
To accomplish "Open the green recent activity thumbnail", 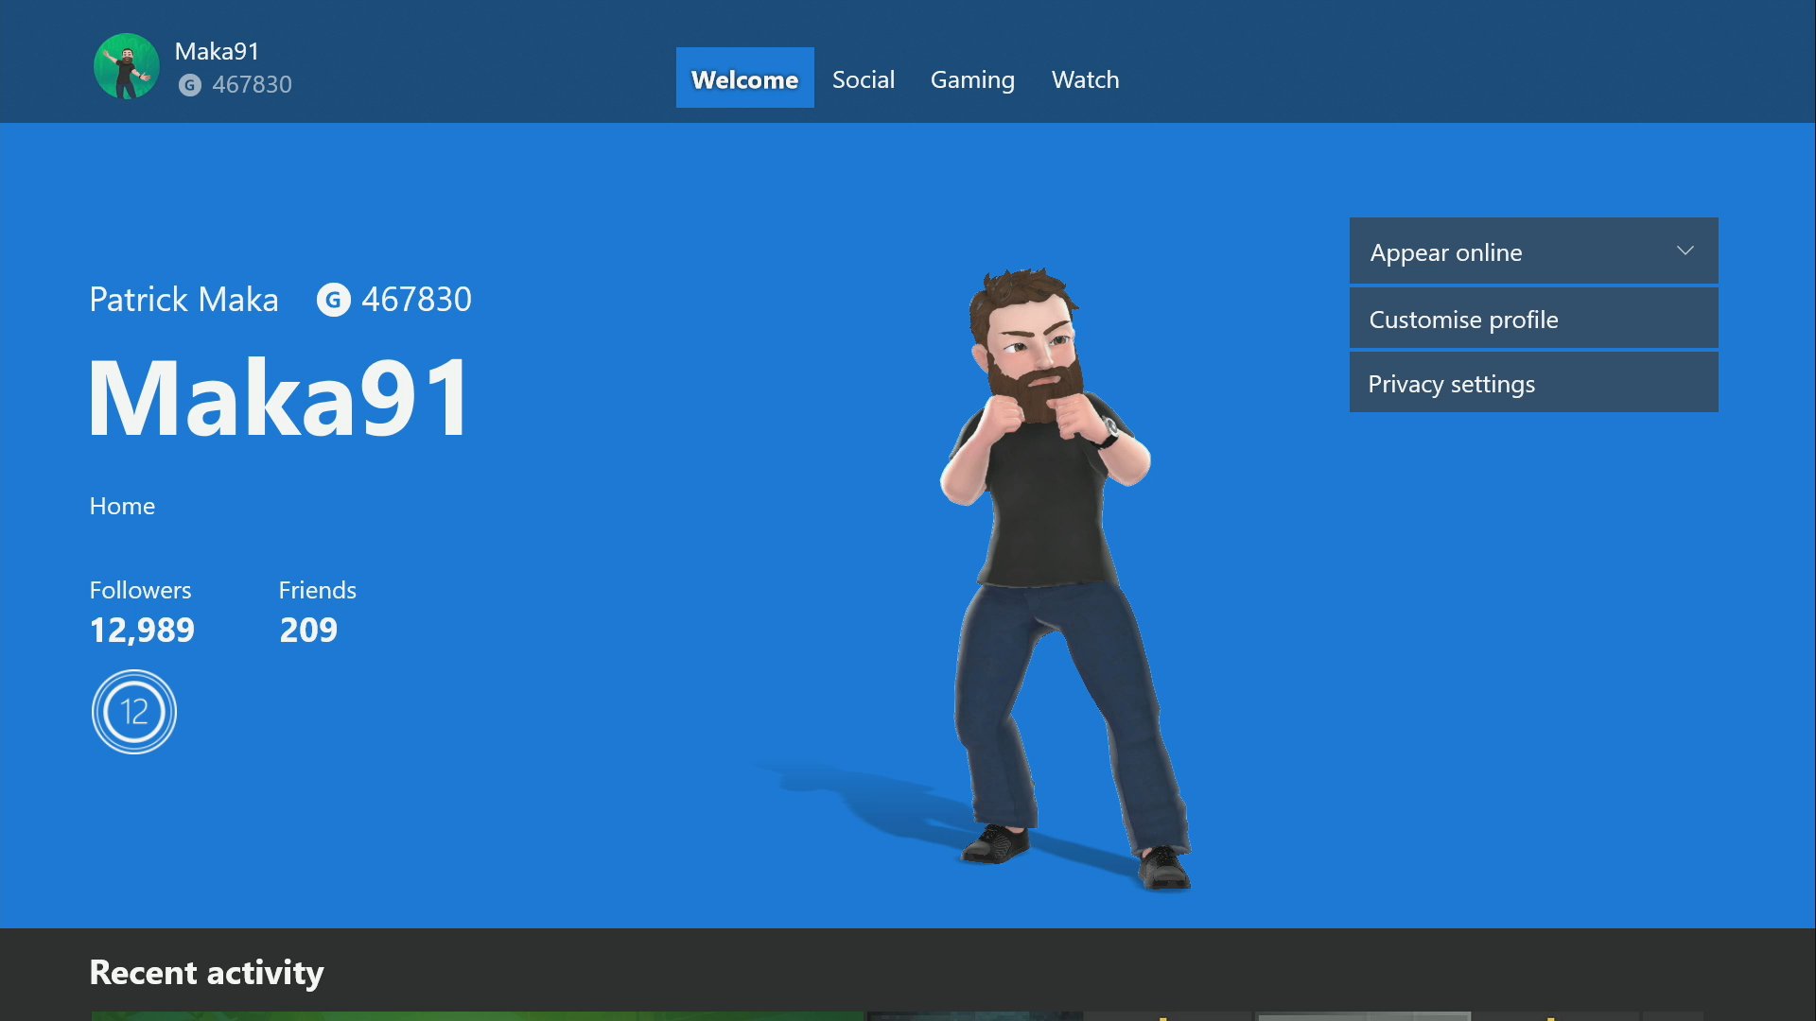I will tap(478, 1015).
